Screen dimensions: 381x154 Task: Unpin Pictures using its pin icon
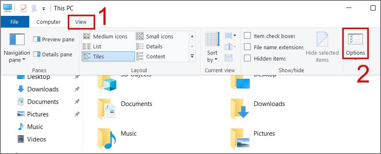pos(77,114)
